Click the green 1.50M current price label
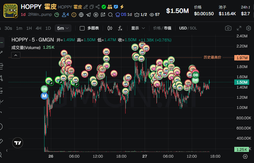This screenshot has height=163, width=254. (x=242, y=82)
